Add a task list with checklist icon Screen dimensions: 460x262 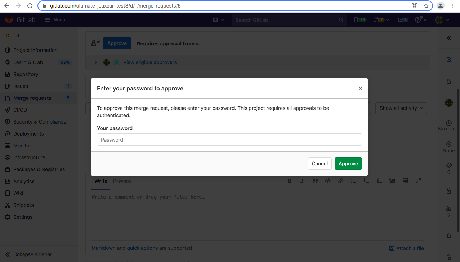tap(379, 181)
